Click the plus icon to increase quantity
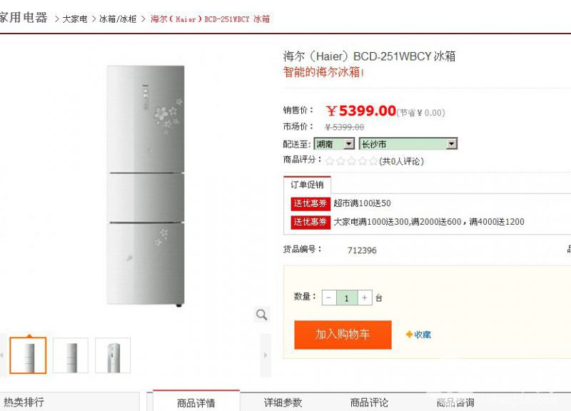The image size is (571, 411). pos(365,298)
